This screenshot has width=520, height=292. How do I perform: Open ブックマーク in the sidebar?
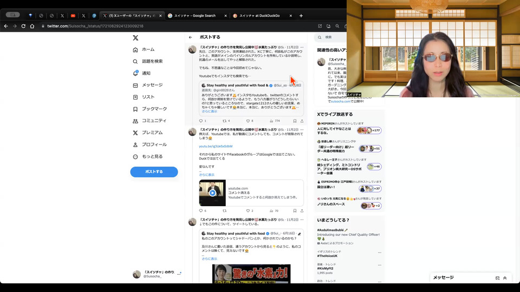149,109
